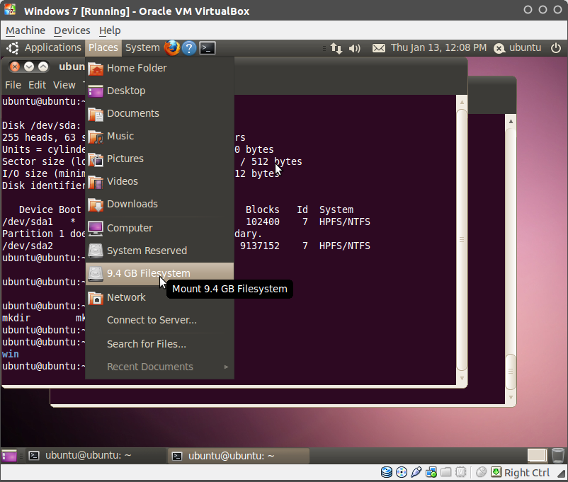The width and height of the screenshot is (568, 482).
Task: Click the blue 'win' directory text
Action: click(x=11, y=354)
